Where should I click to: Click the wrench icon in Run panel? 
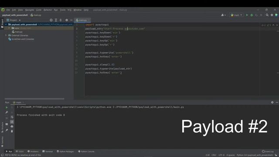pos(7,113)
